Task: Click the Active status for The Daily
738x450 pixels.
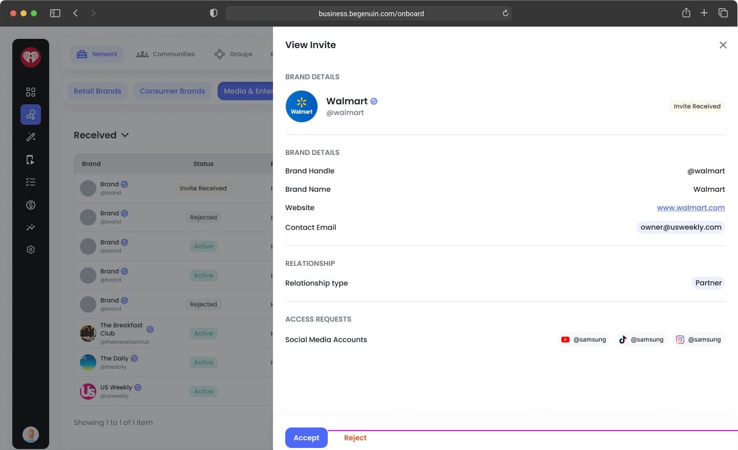Action: click(203, 363)
